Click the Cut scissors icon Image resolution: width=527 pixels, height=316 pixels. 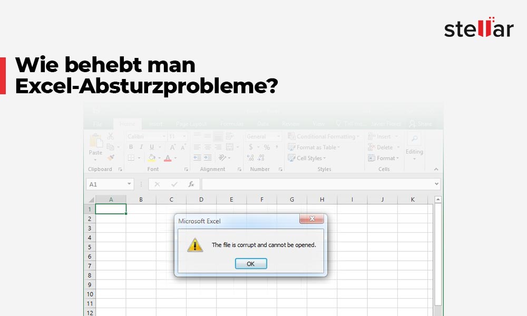(x=110, y=136)
